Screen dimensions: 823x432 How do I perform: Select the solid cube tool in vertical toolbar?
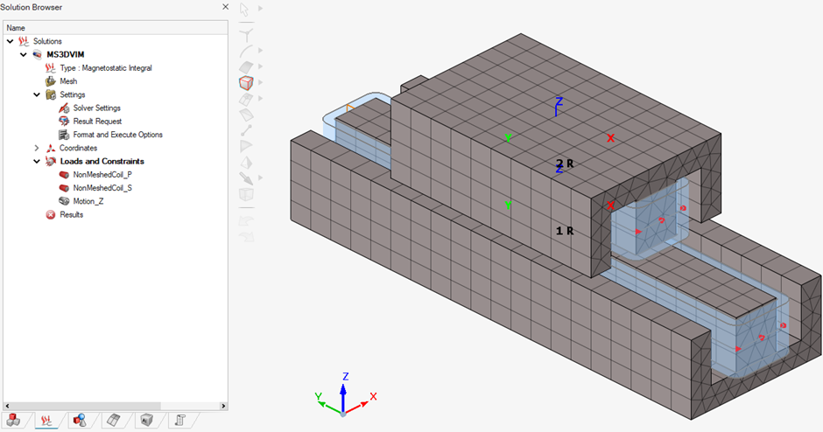pos(246,83)
